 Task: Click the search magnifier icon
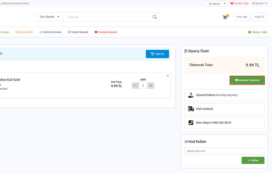click(x=155, y=17)
